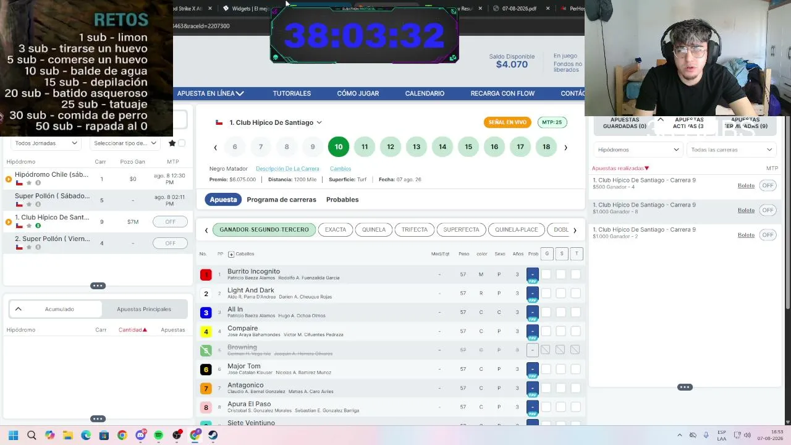This screenshot has width=791, height=445.
Task: Open Microsoft Store from the taskbar
Action: pyautogui.click(x=104, y=435)
